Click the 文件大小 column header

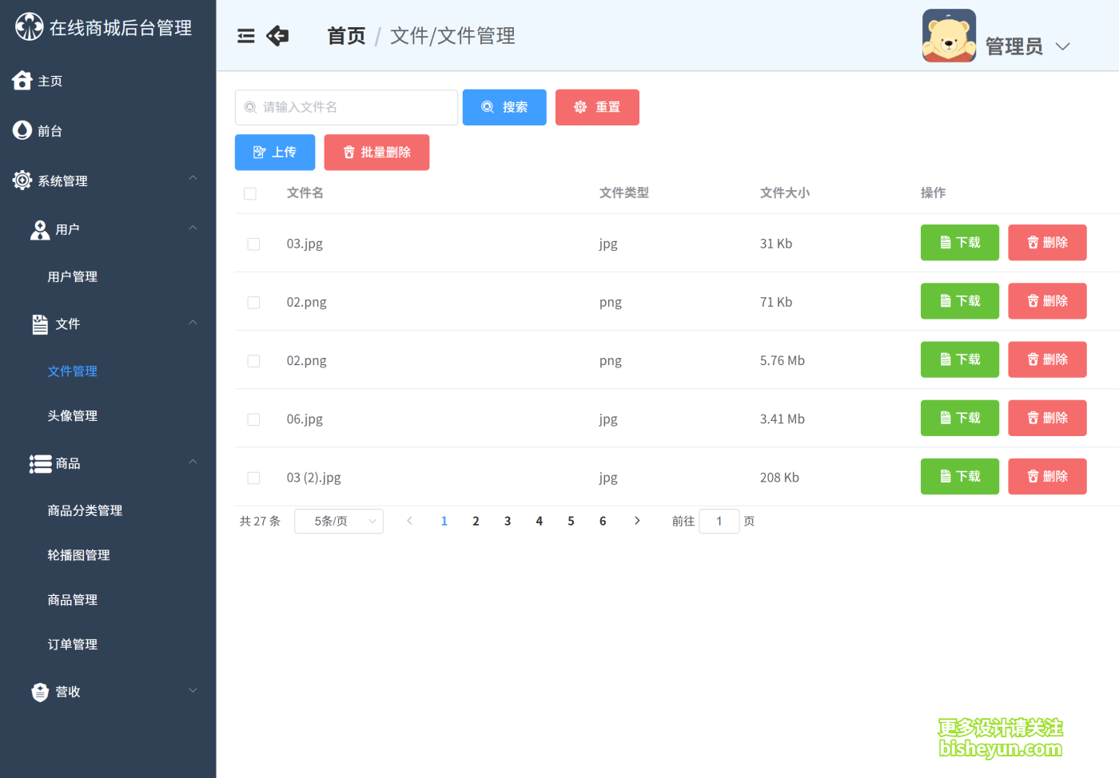(x=785, y=193)
